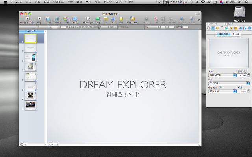
Task: Open the 삽입 menu in menu bar
Action: [x=46, y=2]
